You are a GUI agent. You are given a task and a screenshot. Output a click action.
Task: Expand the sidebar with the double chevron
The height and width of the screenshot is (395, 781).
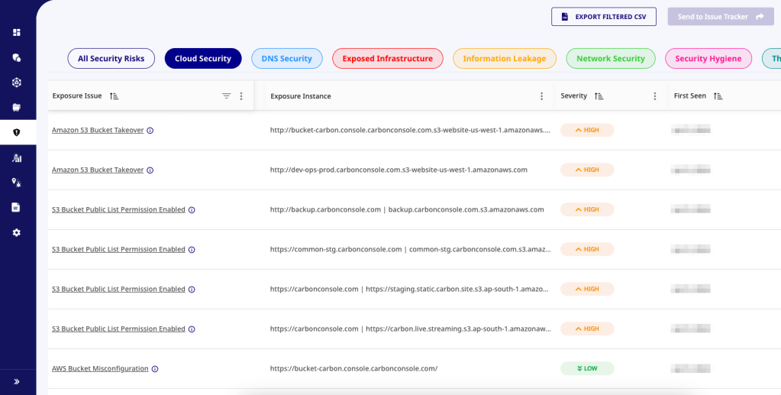pyautogui.click(x=17, y=381)
